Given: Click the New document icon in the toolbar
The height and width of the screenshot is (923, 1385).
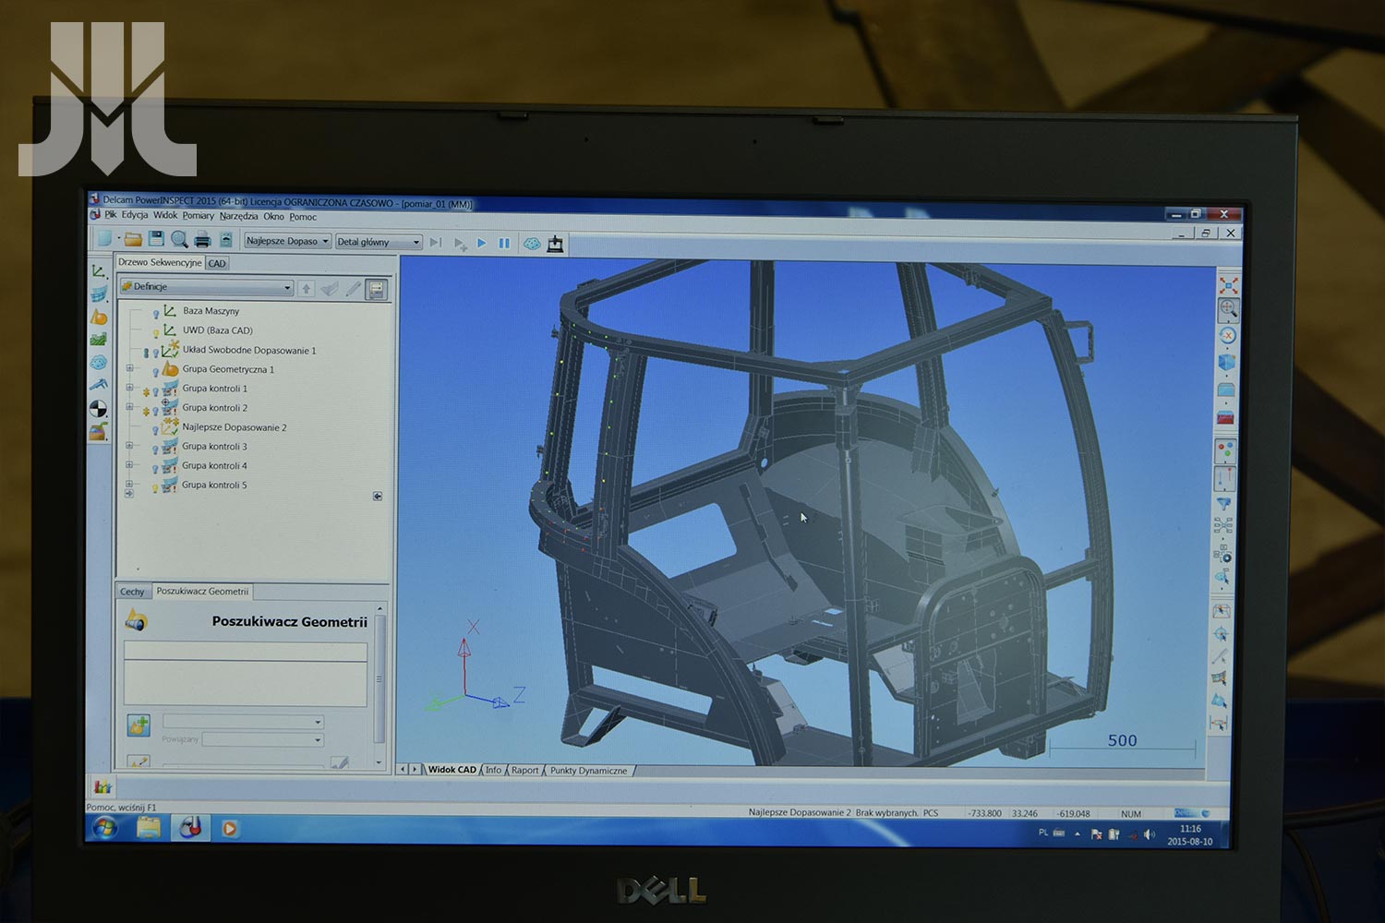Looking at the screenshot, I should [x=104, y=239].
